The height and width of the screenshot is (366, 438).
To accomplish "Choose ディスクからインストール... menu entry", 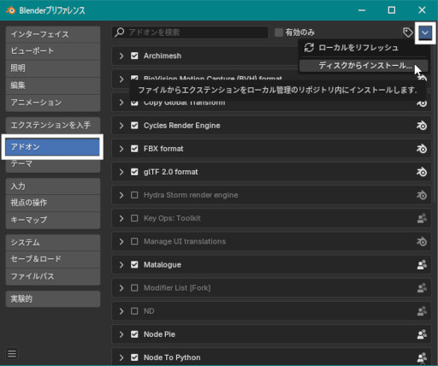I will [x=364, y=66].
